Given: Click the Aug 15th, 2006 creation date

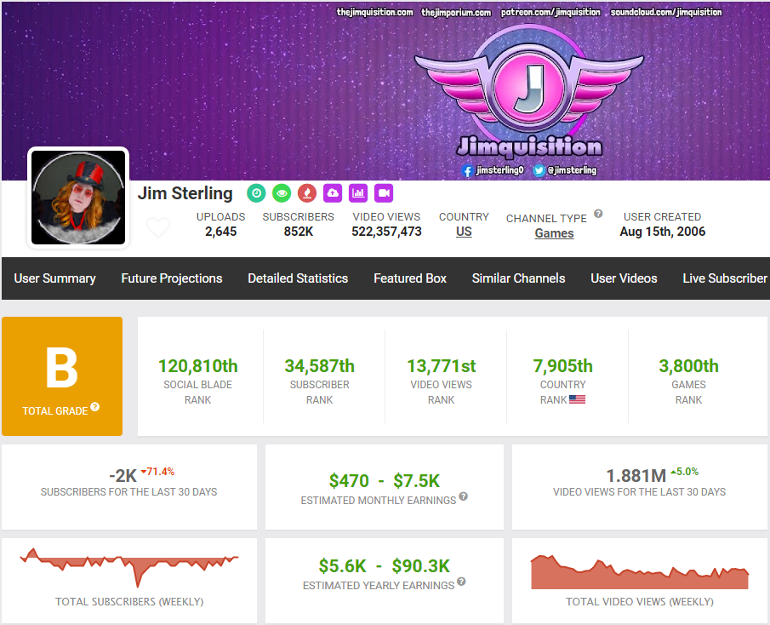Looking at the screenshot, I should tap(663, 232).
